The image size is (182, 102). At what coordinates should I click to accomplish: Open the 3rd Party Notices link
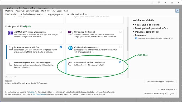point(39,94)
